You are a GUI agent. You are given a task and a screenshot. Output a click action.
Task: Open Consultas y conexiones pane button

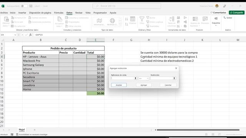click(77, 18)
